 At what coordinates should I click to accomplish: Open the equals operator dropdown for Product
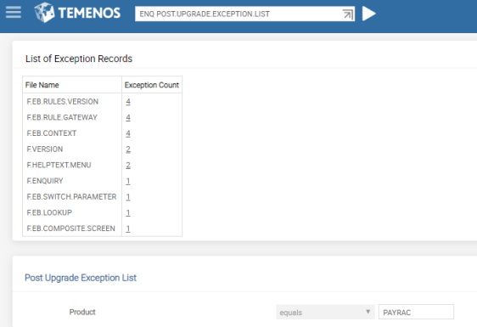[325, 312]
